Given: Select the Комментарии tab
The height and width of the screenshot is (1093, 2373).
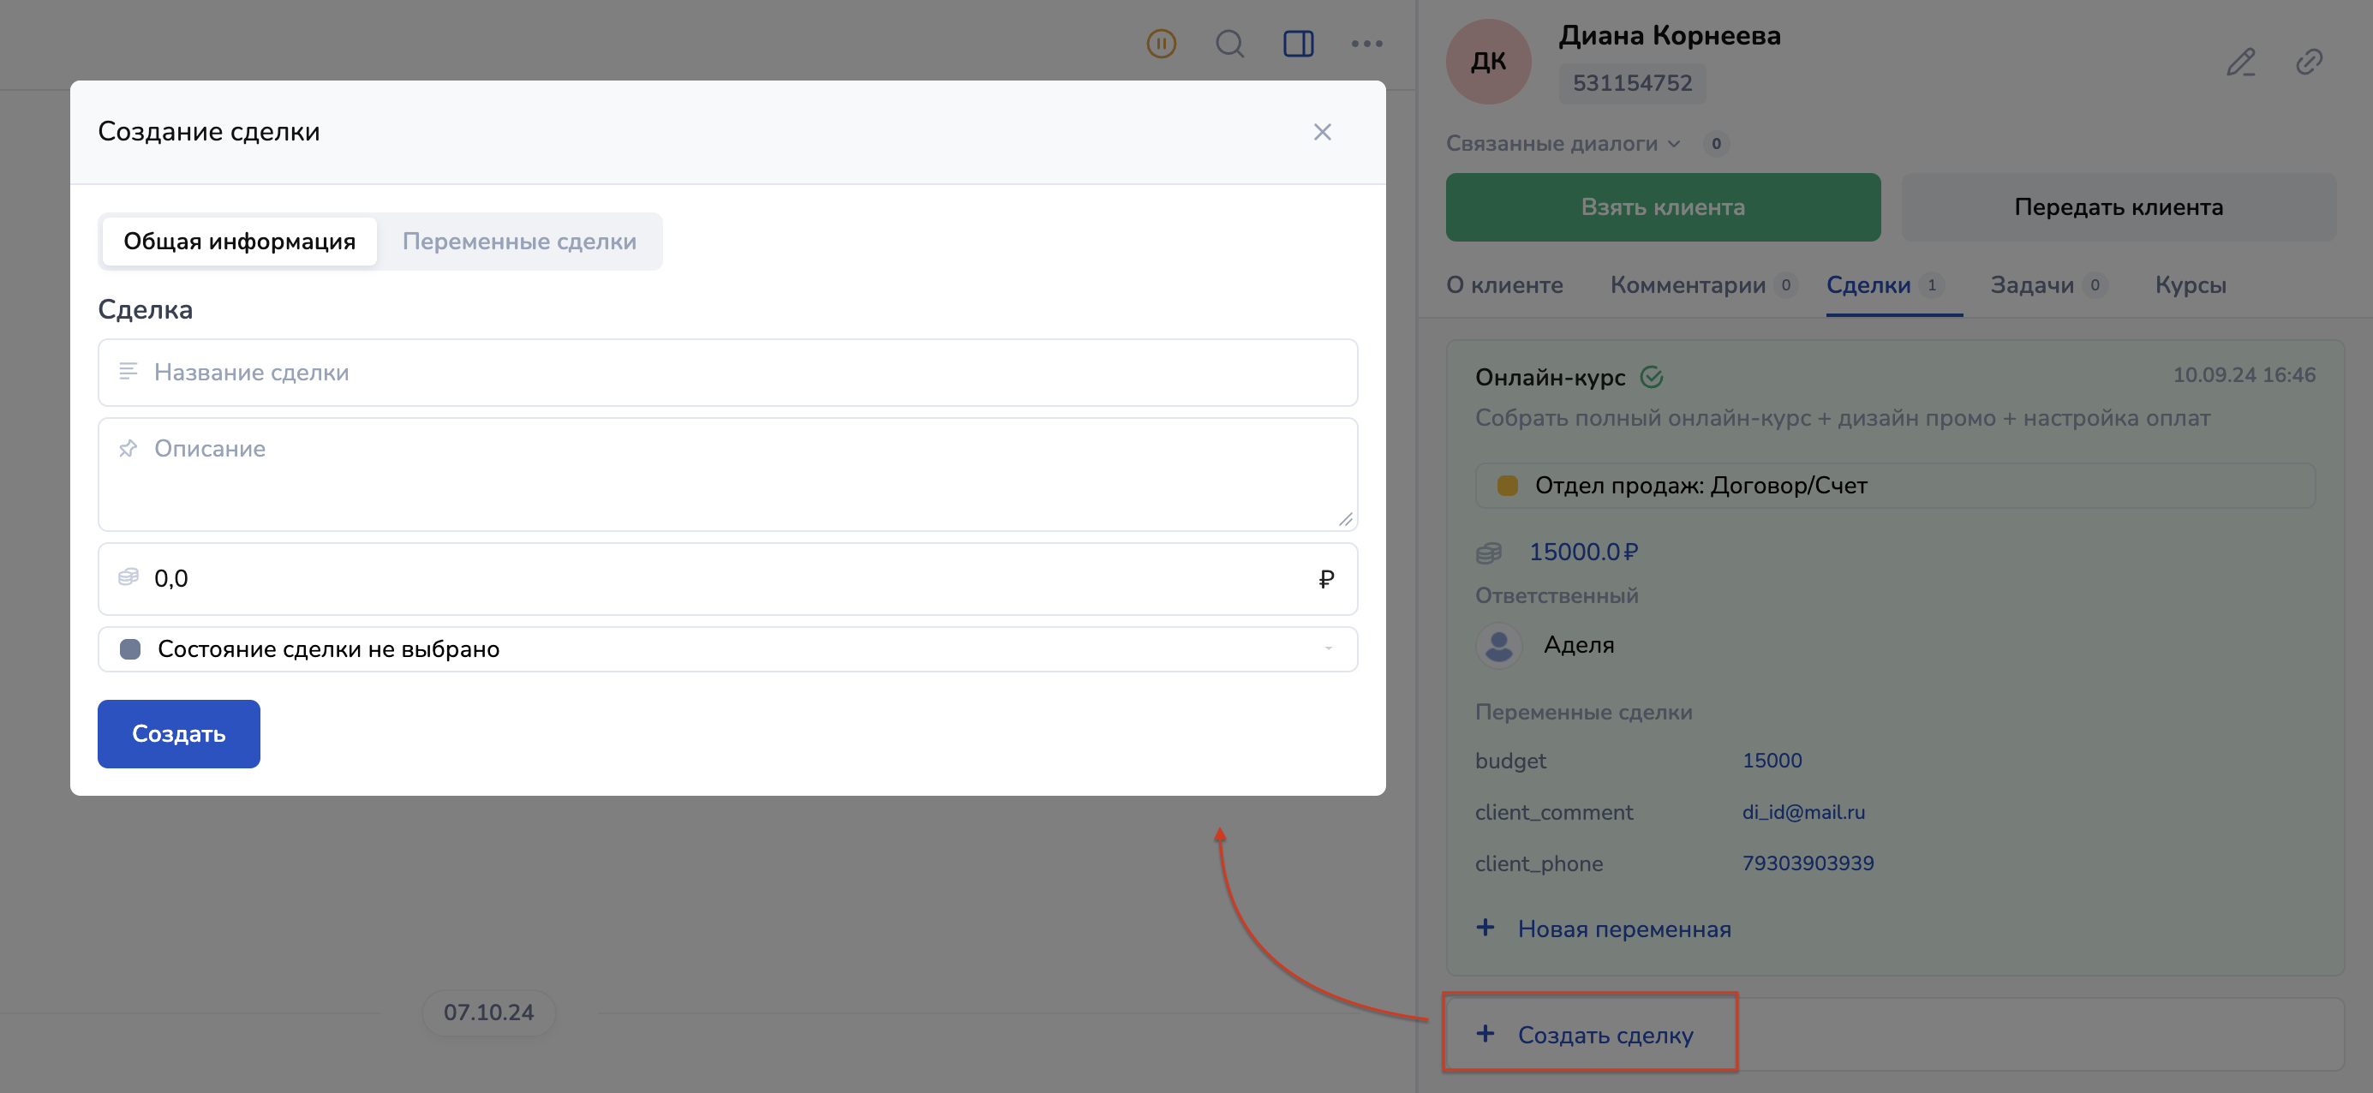Looking at the screenshot, I should 1688,284.
